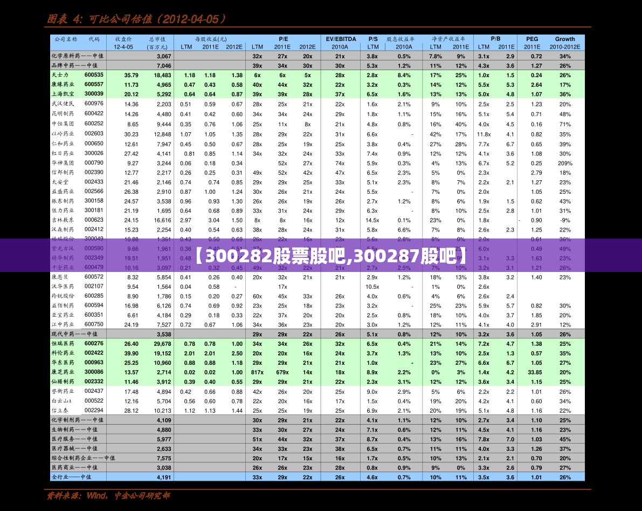Select stock code 300181 cell
The image size is (642, 511).
[94, 210]
